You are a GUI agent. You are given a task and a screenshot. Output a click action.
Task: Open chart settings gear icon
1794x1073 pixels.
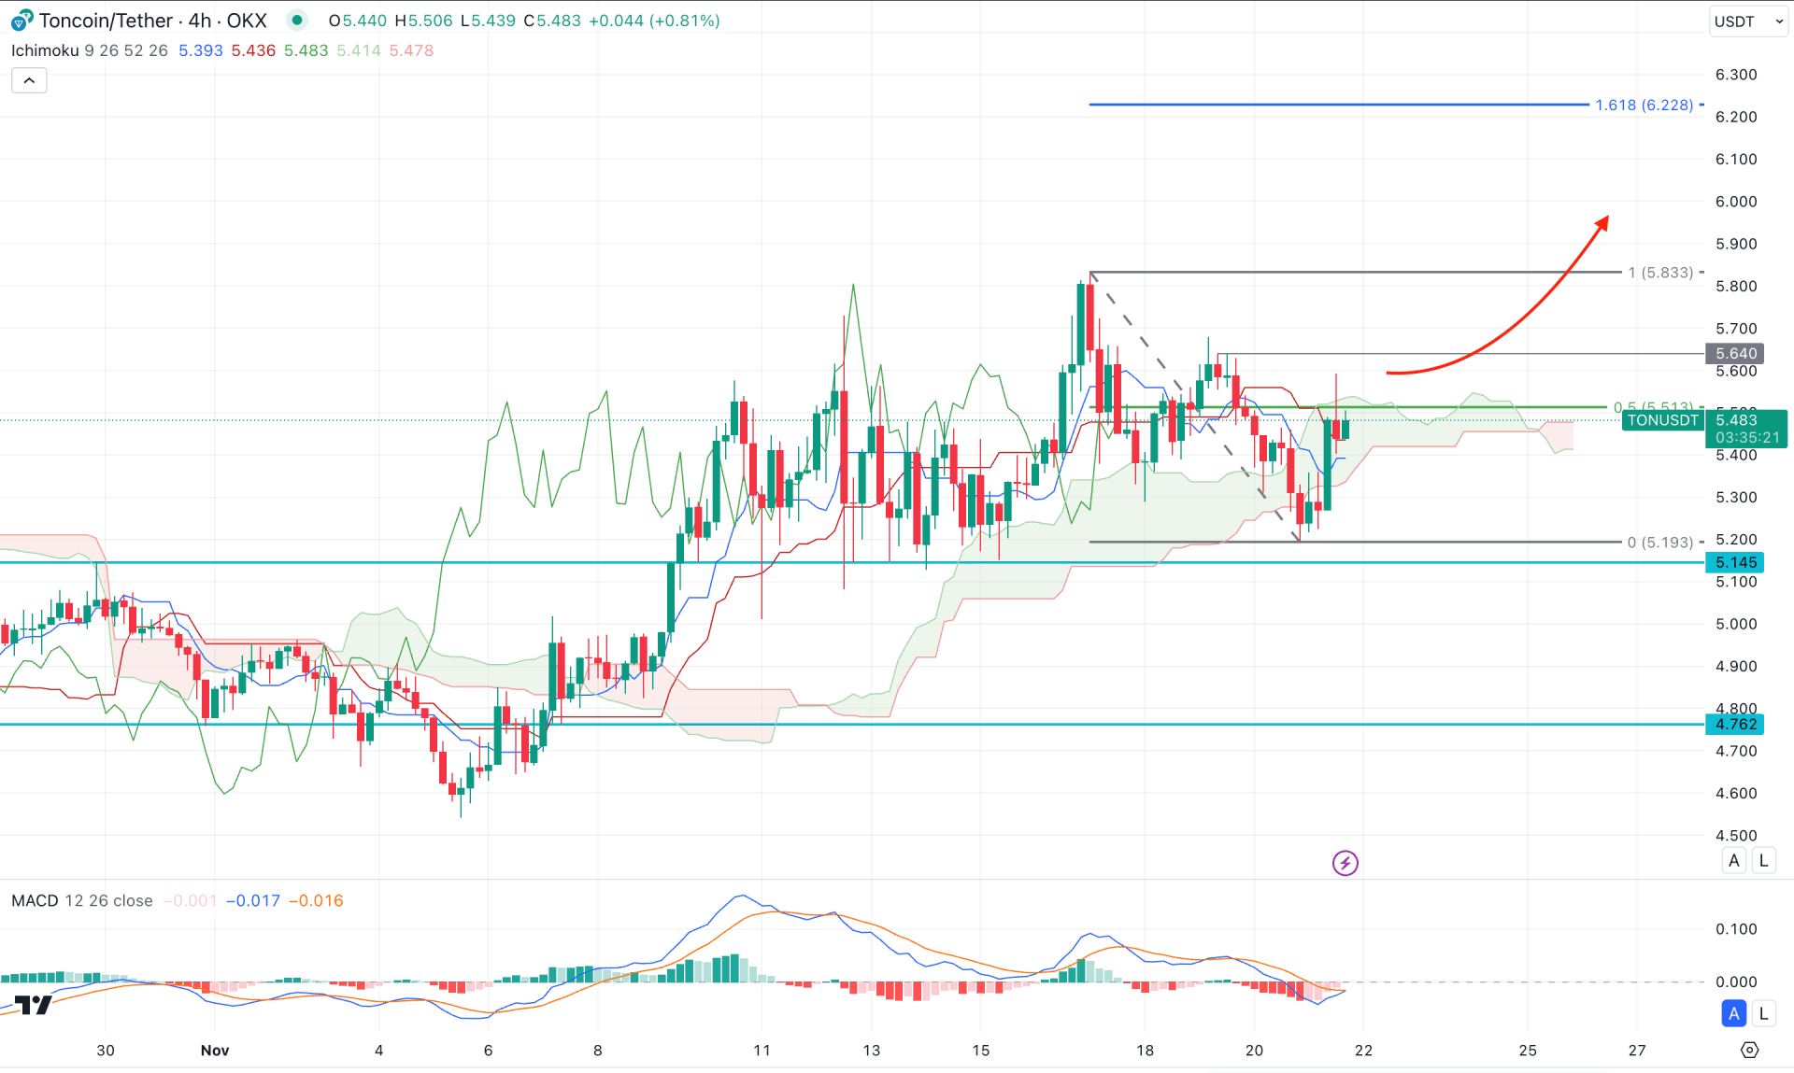(1749, 1051)
